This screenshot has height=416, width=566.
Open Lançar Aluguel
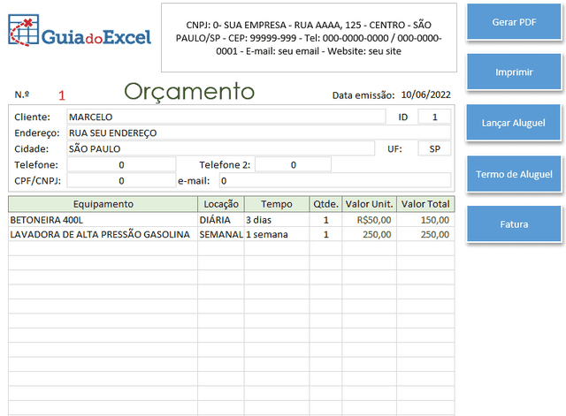[513, 123]
